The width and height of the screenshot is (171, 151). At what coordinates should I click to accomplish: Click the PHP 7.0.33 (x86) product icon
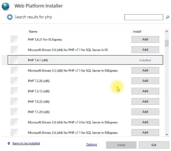pyautogui.click(x=14, y=102)
